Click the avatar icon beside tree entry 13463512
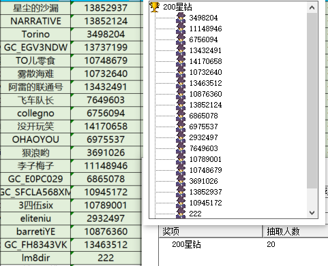328x266 pixels. [181, 83]
